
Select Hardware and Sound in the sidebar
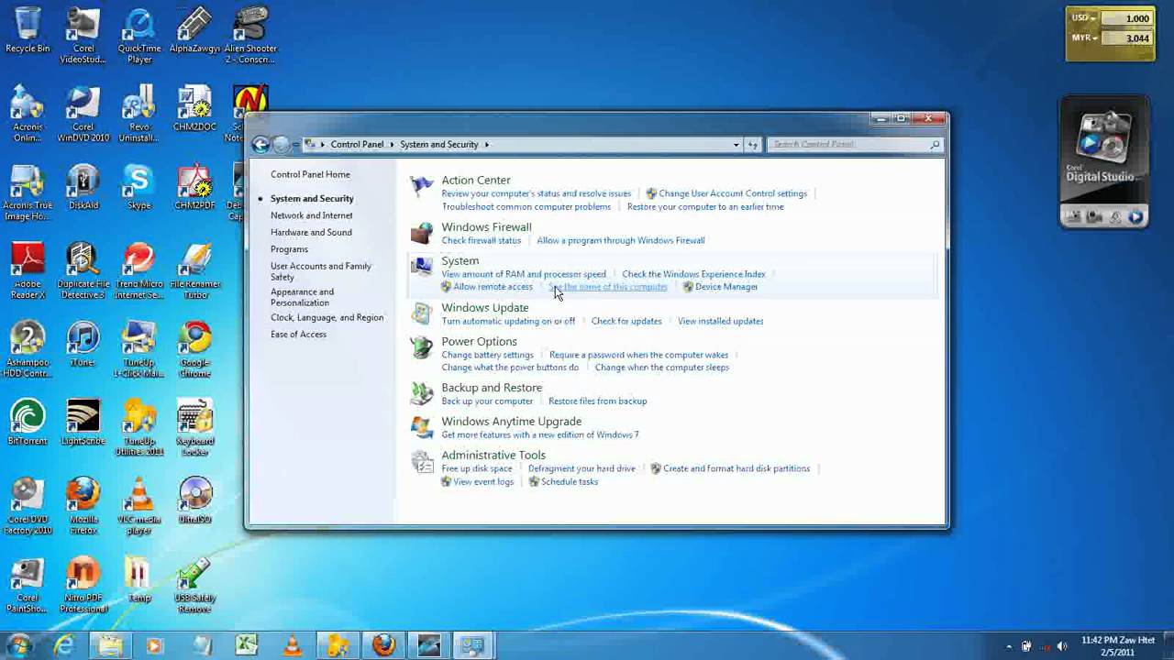coord(311,232)
